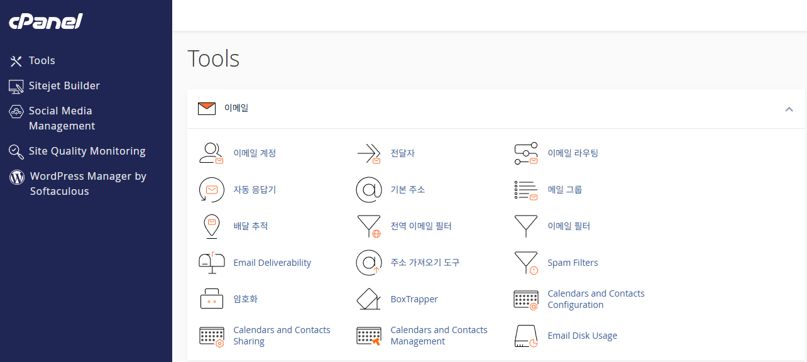Open the 메일 그룹 link

tap(565, 190)
